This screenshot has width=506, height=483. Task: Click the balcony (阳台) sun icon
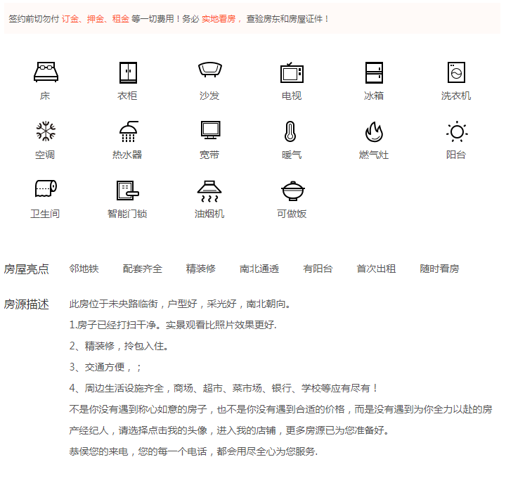[x=457, y=131]
